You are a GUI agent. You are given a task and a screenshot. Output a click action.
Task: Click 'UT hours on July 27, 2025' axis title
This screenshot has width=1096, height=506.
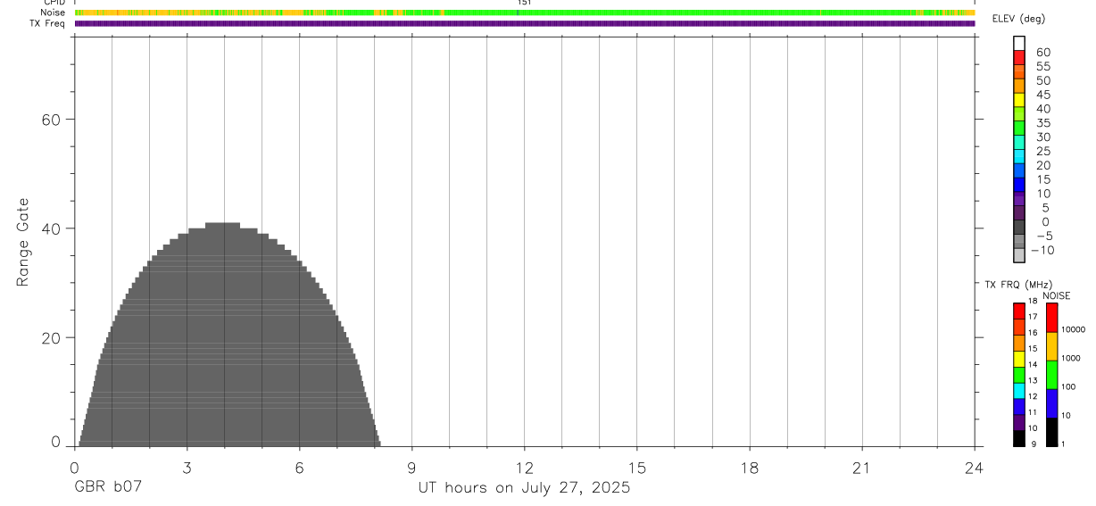click(x=524, y=487)
